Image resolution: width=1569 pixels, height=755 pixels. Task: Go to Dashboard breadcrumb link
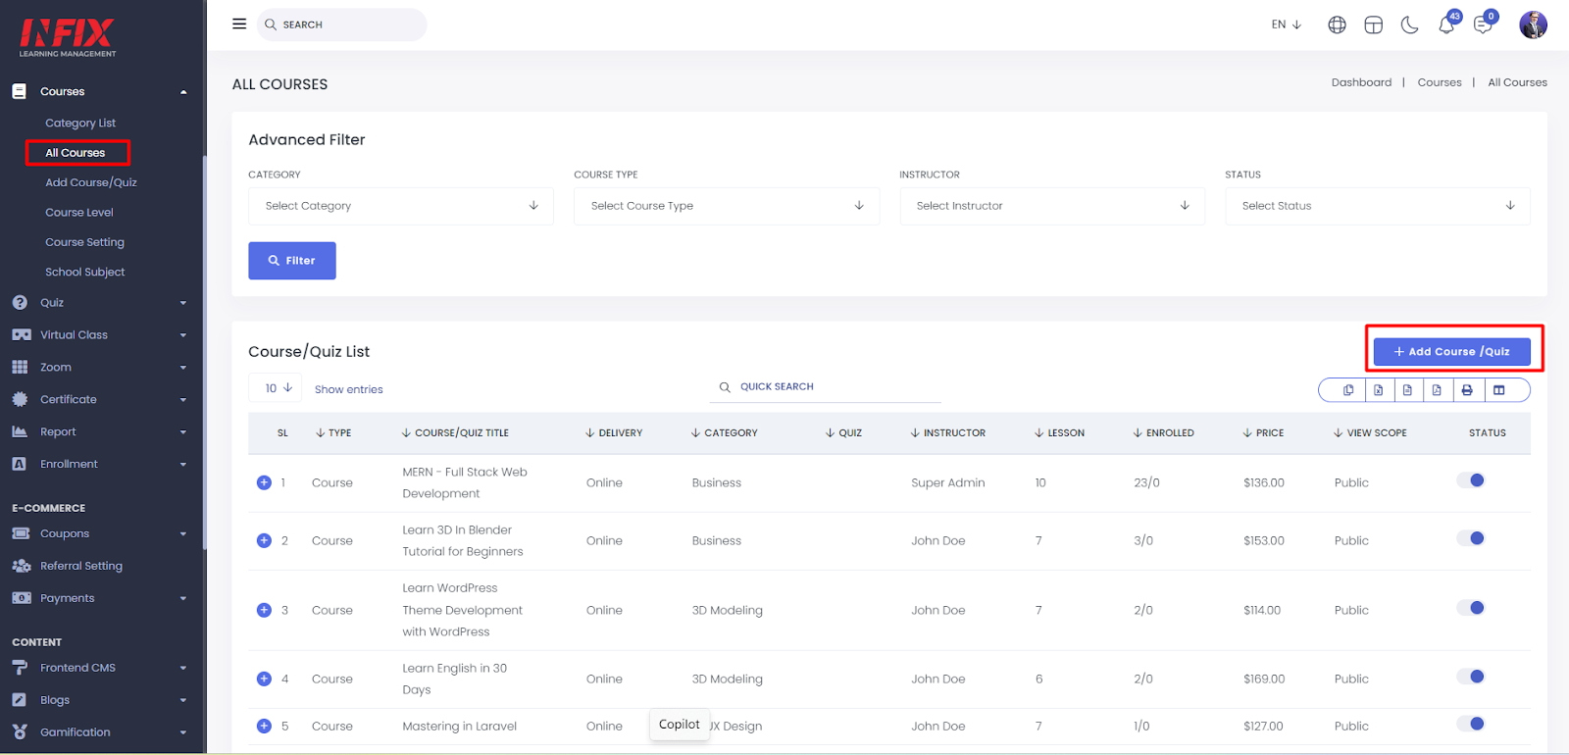(1361, 82)
